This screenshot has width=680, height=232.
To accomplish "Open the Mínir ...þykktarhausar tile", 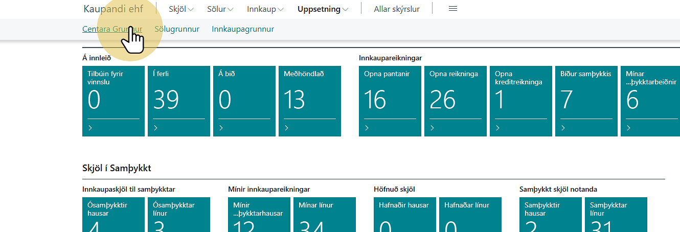I will tap(259, 215).
